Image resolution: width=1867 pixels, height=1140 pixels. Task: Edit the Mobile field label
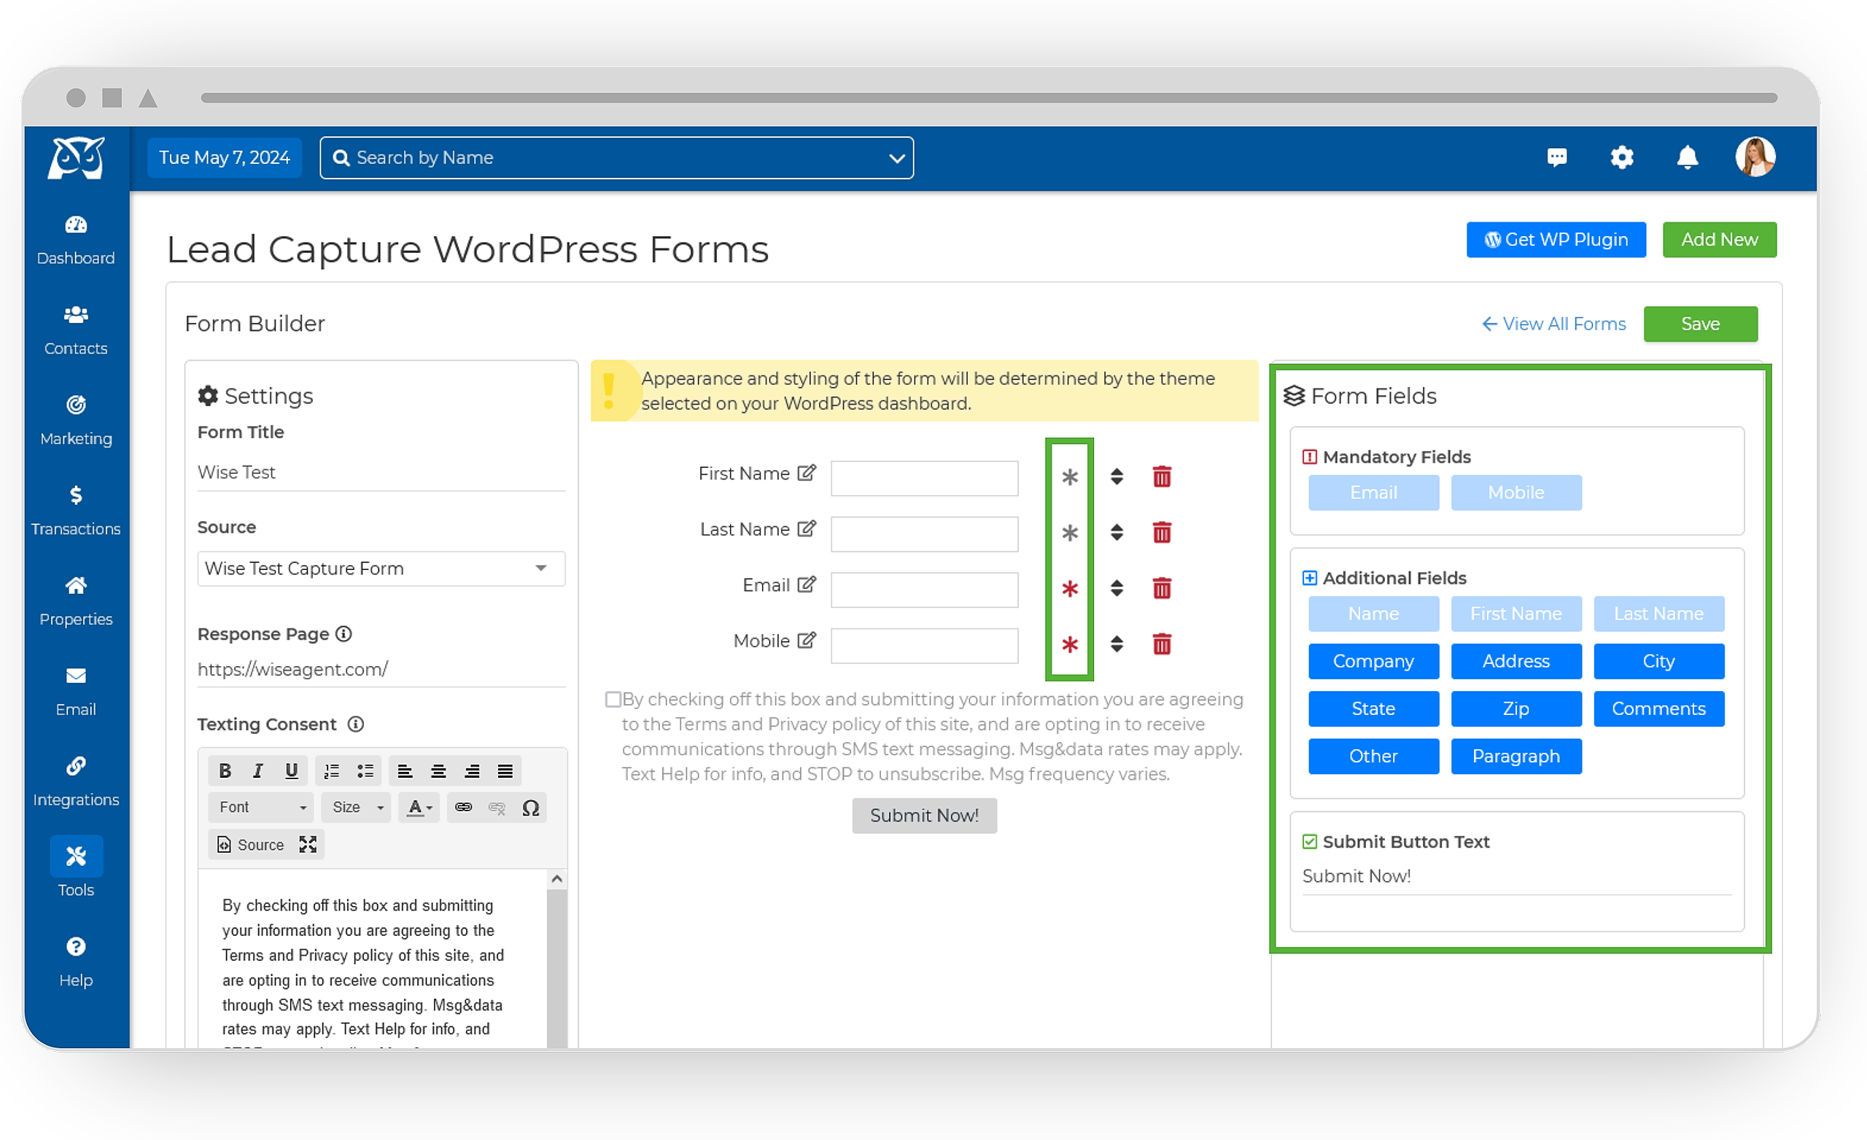pos(806,640)
